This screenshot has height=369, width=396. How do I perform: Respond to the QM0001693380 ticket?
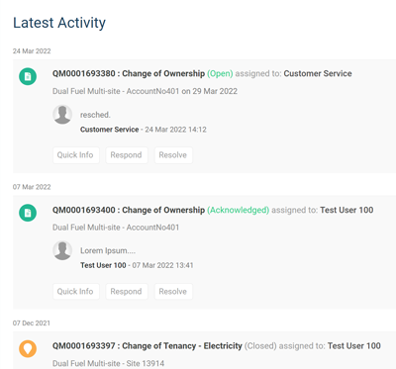[x=127, y=155]
